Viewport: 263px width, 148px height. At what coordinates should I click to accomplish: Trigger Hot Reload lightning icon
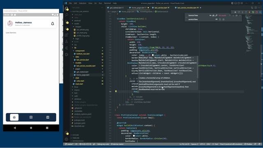tap(249, 12)
